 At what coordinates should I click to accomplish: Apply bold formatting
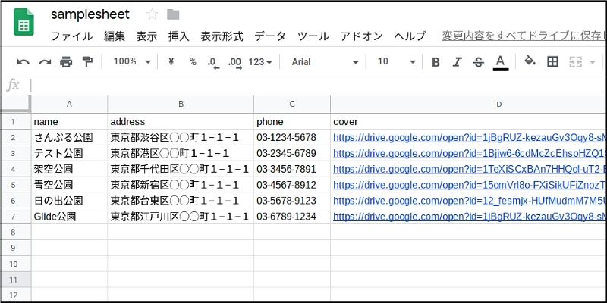coord(436,62)
